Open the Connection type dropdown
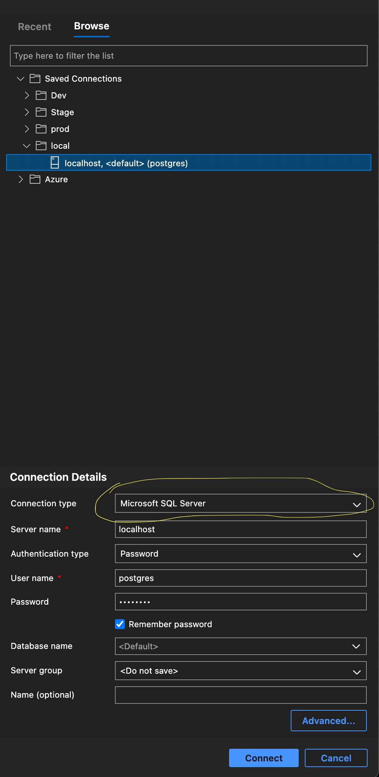This screenshot has height=777, width=379. tap(356, 504)
